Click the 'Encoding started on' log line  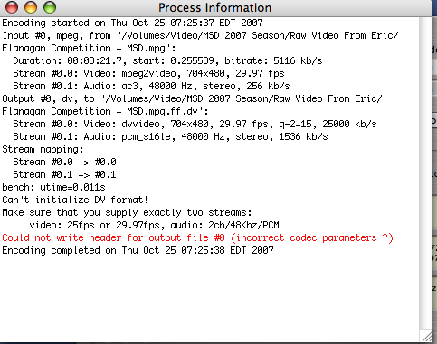pyautogui.click(x=132, y=23)
